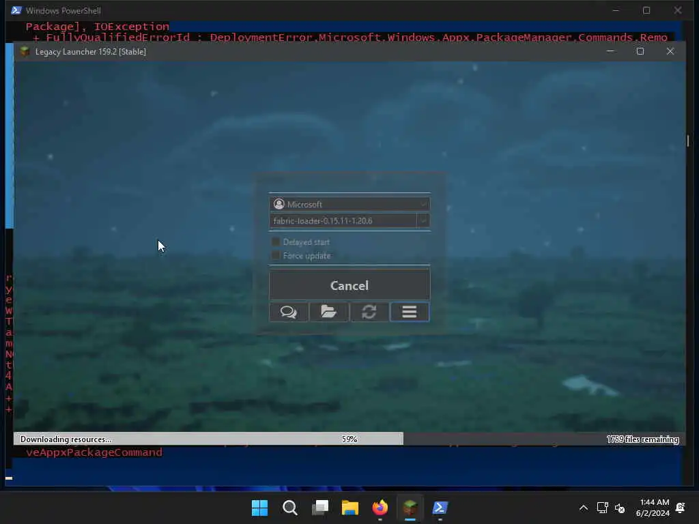Open the launcher chat/support icon
This screenshot has width=699, height=524.
[x=289, y=312]
